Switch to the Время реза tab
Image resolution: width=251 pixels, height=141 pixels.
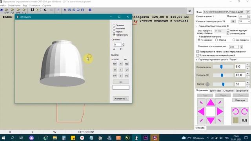(x=215, y=90)
